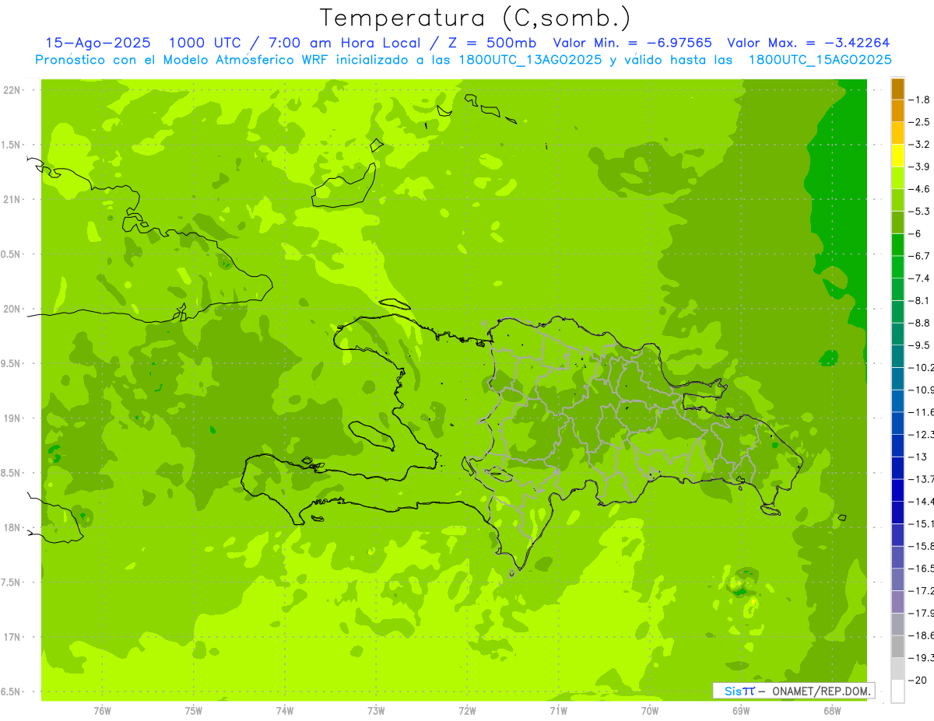Click the yellow swatch between -3.2 and -3.9
934x721 pixels.
click(x=897, y=156)
